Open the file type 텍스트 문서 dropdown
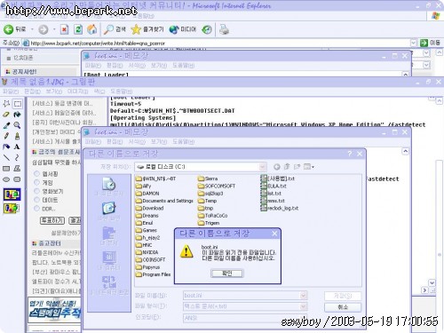Screen dimensions: 444x333 pyautogui.click(x=304, y=306)
